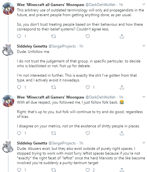Image resolution: width=147 pixels, height=172 pixels.
Task: Retweet Moonpaw's 'With all due respect' tweet
Action: (x=54, y=133)
